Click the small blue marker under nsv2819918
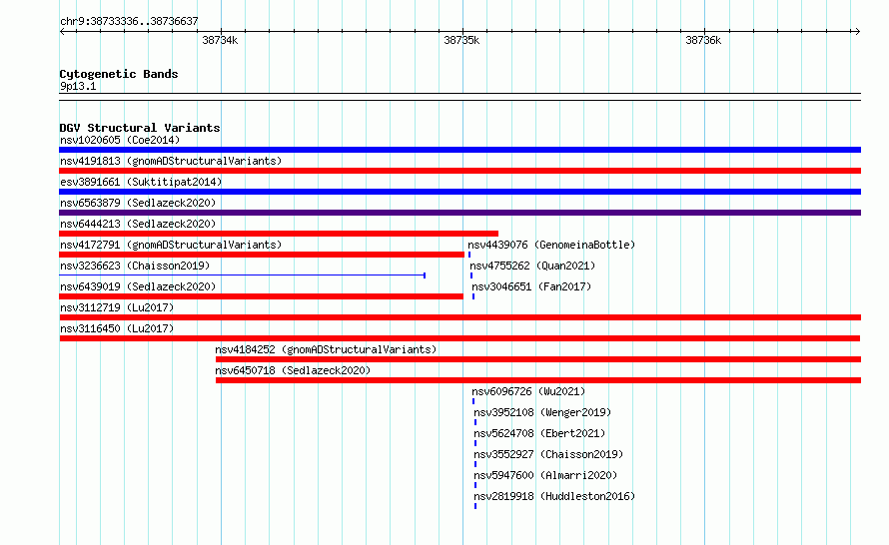This screenshot has height=545, width=889. [475, 506]
